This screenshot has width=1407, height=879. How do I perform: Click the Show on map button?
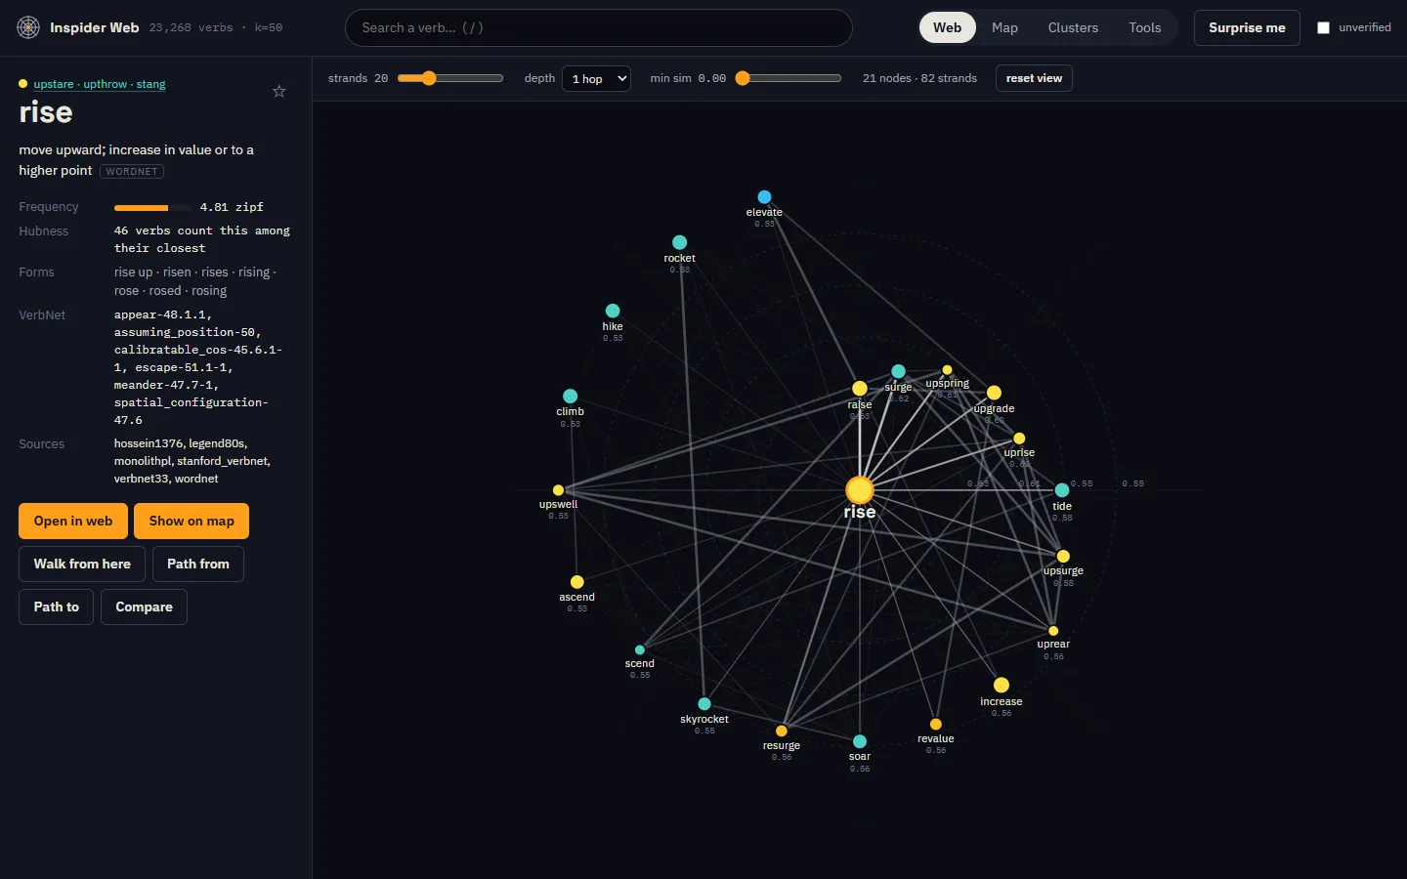[x=192, y=522]
